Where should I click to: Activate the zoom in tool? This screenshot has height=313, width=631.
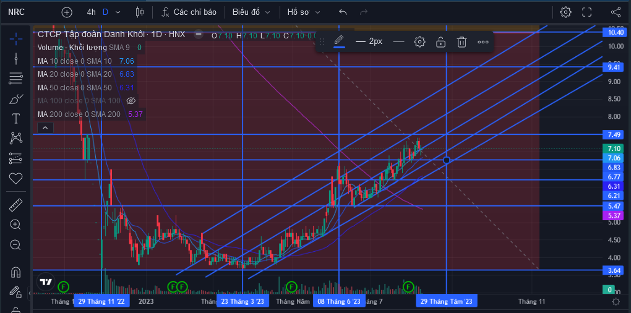pyautogui.click(x=15, y=225)
